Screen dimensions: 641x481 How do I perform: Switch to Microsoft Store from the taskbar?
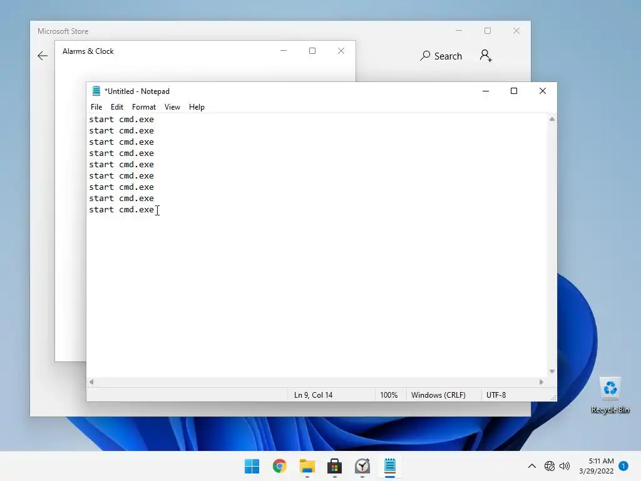[334, 466]
